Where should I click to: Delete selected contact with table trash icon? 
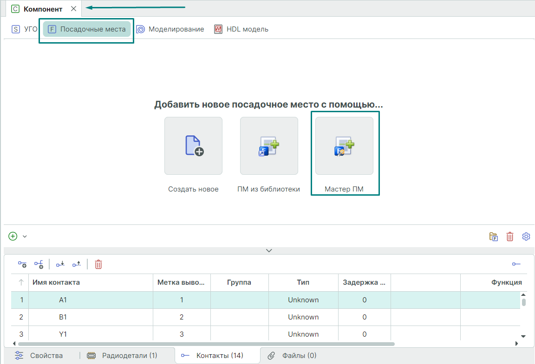(x=98, y=264)
